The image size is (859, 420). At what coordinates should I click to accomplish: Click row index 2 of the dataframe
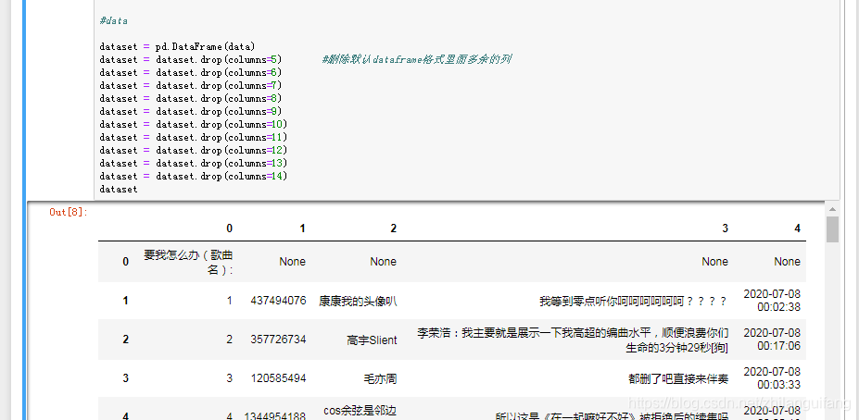125,340
